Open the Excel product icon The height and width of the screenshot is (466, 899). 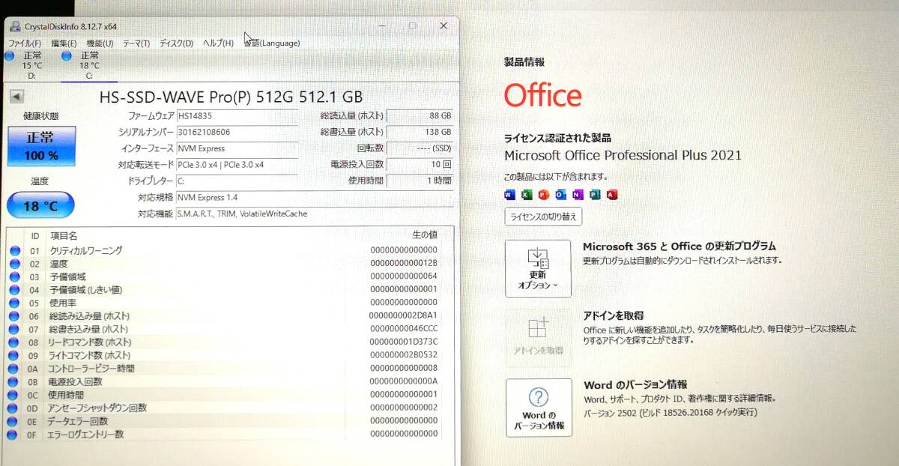pos(526,193)
